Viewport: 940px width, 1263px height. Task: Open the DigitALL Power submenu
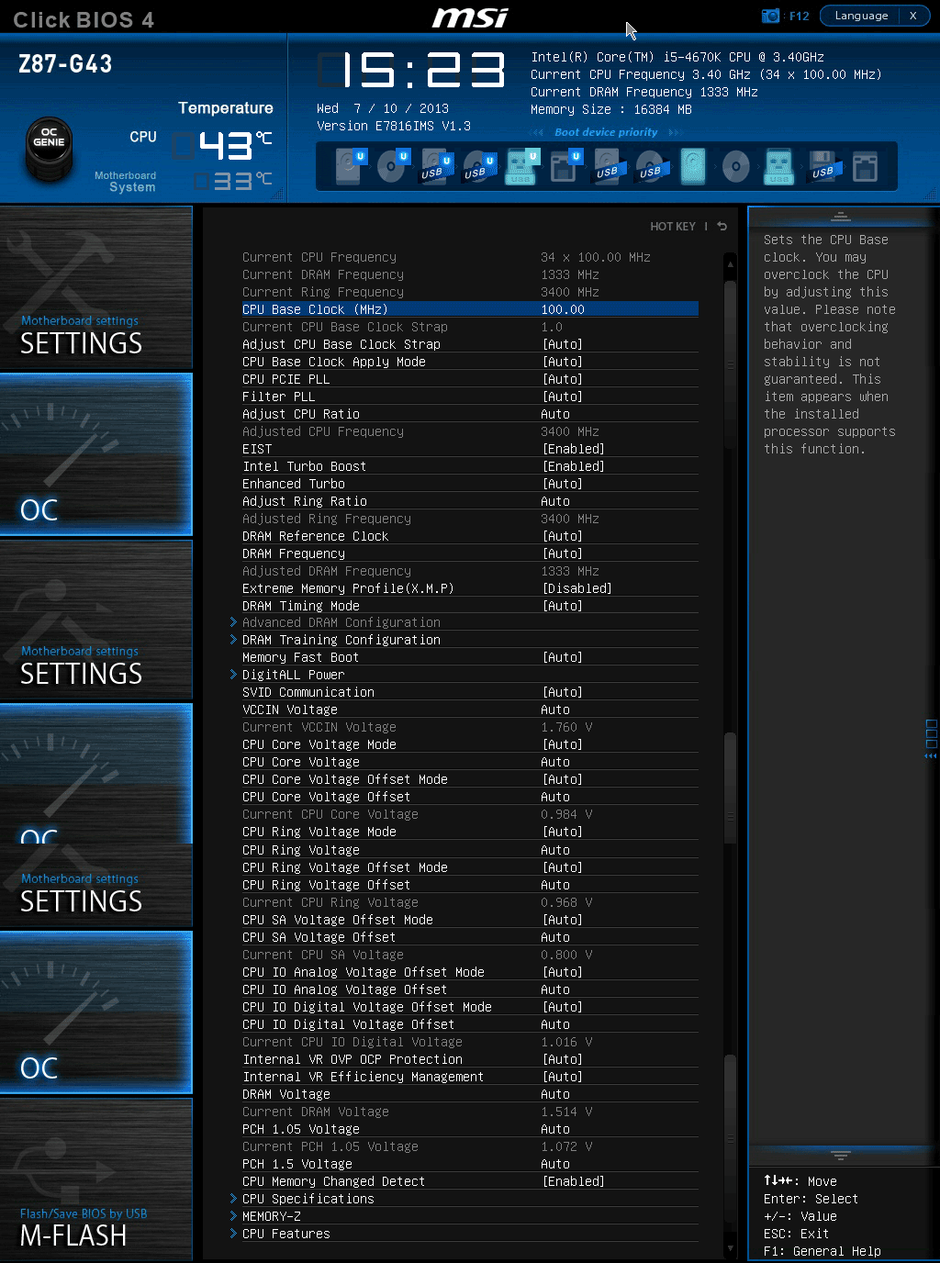[x=293, y=675]
